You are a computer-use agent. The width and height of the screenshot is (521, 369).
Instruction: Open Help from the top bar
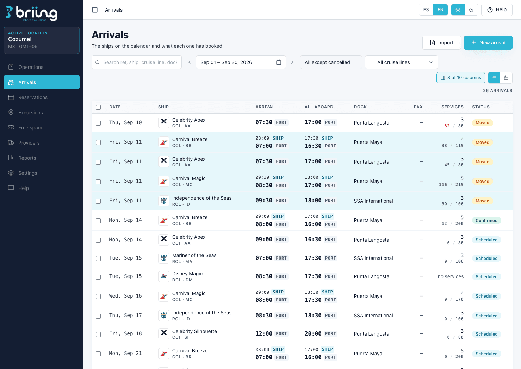497,10
